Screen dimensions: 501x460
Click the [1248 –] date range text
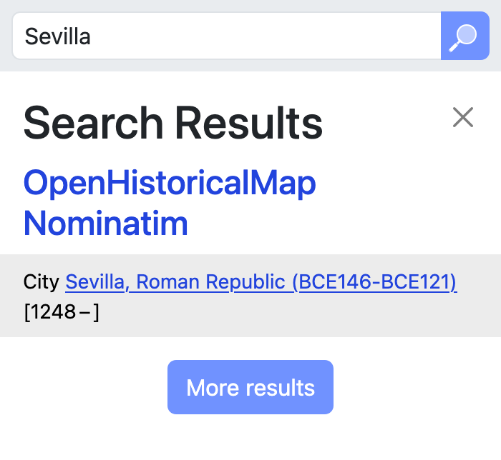tap(62, 312)
